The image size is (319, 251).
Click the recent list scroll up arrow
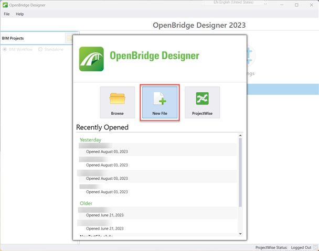click(x=240, y=135)
